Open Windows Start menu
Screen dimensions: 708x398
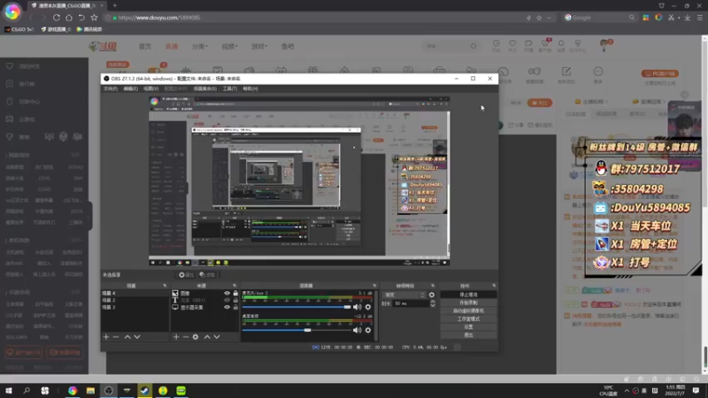pyautogui.click(x=9, y=390)
